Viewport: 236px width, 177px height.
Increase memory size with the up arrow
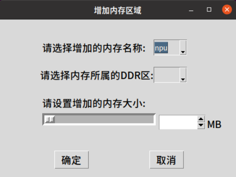[201, 119]
